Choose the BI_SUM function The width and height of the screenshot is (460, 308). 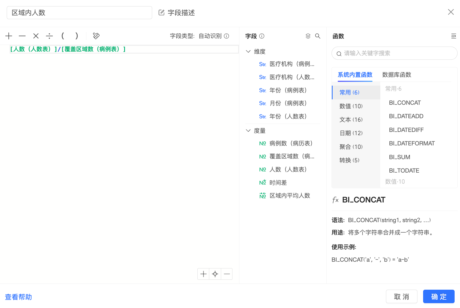point(399,157)
